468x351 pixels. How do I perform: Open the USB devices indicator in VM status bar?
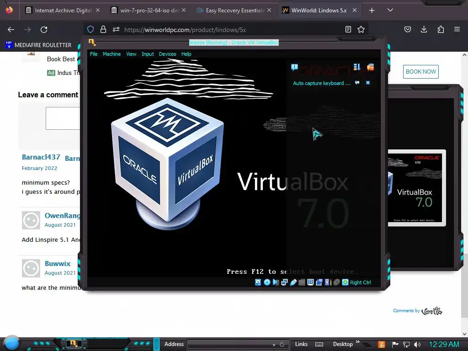coord(293,282)
